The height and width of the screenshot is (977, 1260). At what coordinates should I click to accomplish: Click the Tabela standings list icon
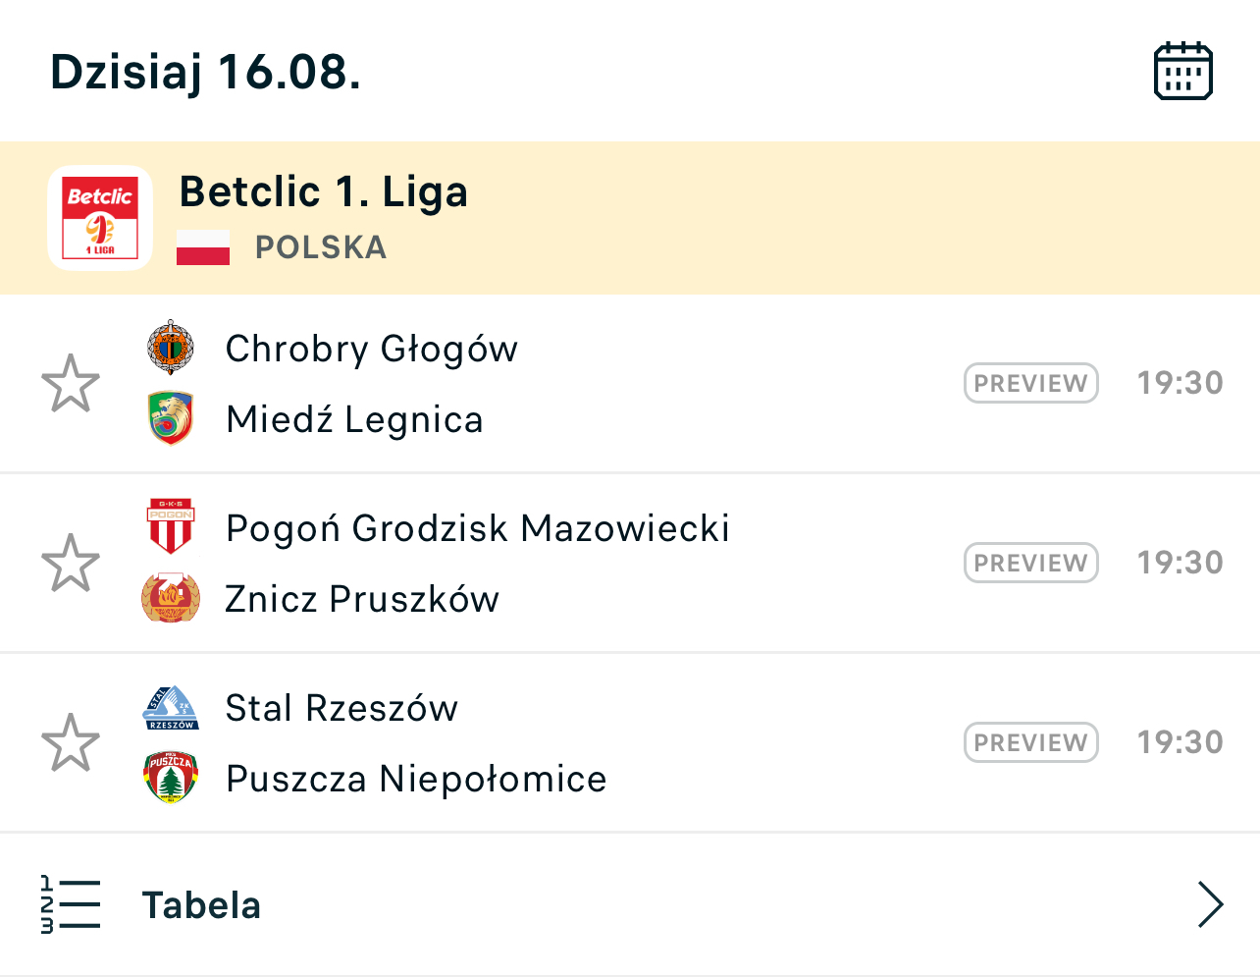point(71,904)
